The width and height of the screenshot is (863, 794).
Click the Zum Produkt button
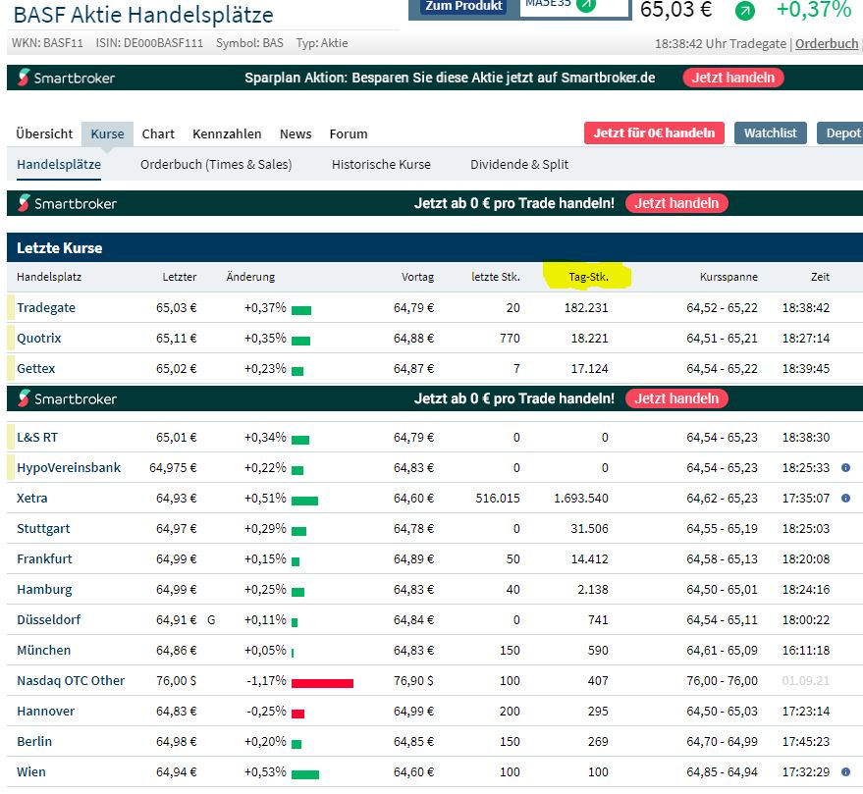pyautogui.click(x=463, y=7)
